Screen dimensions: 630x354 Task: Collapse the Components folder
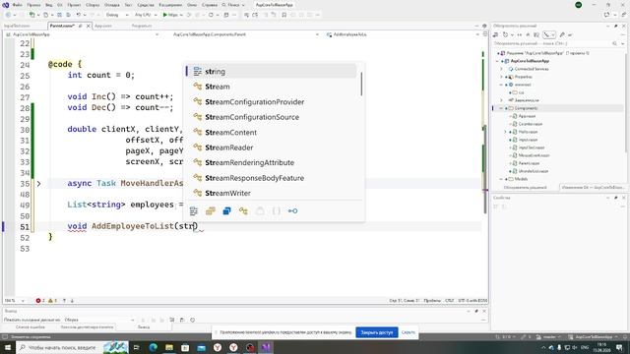tap(501, 108)
